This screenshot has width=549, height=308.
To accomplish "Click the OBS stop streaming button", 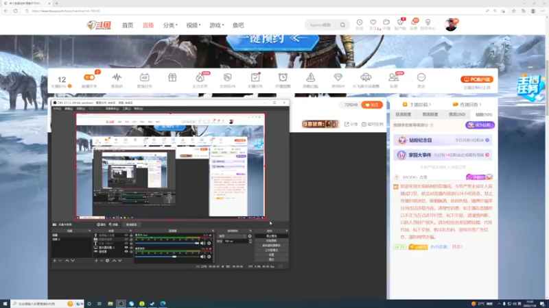I will (271, 236).
